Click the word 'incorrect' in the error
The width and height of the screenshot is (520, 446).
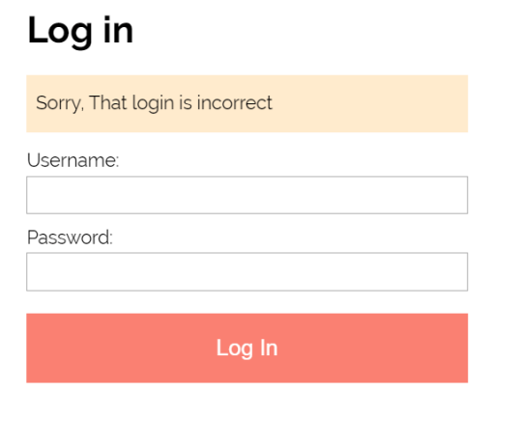[x=235, y=102]
